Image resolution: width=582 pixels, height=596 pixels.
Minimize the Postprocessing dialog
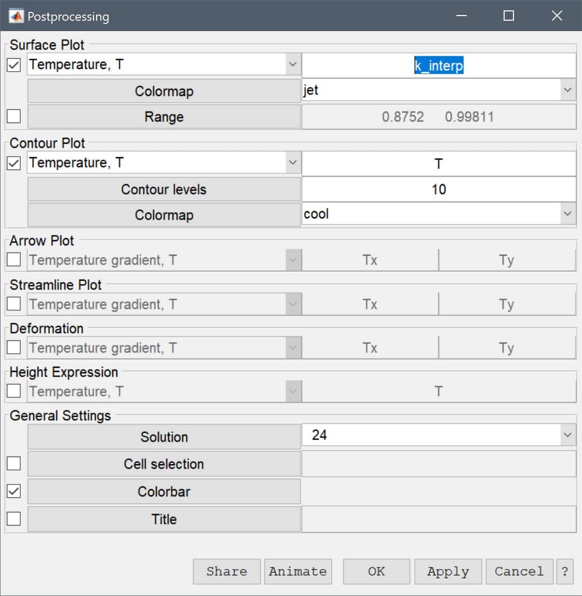462,16
